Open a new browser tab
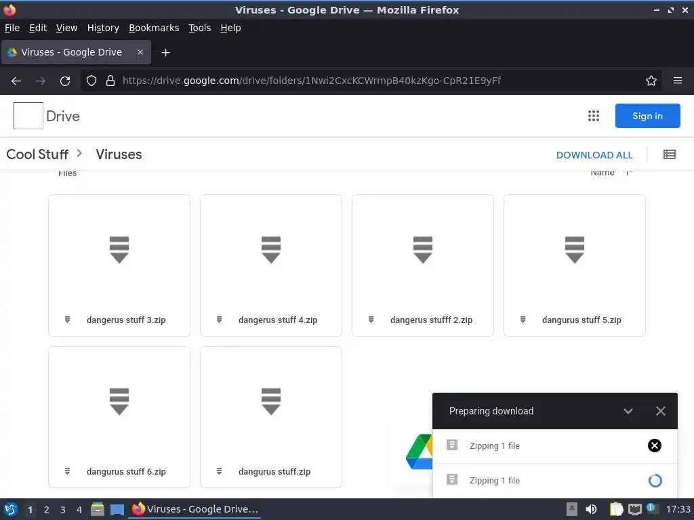694x520 pixels. click(165, 53)
